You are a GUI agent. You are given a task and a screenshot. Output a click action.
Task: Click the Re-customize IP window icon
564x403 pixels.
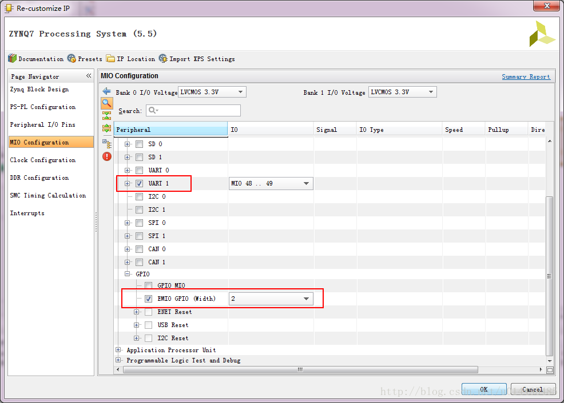pyautogui.click(x=9, y=8)
